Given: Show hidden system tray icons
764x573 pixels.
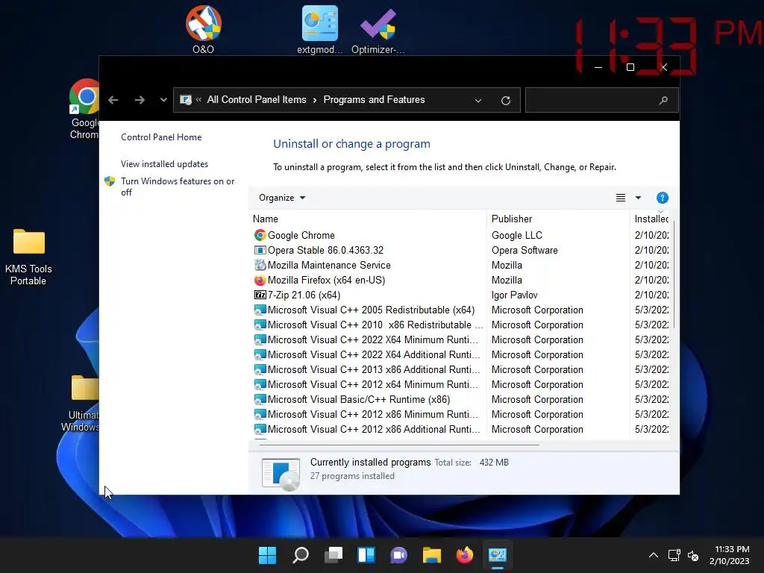Looking at the screenshot, I should click(x=654, y=555).
